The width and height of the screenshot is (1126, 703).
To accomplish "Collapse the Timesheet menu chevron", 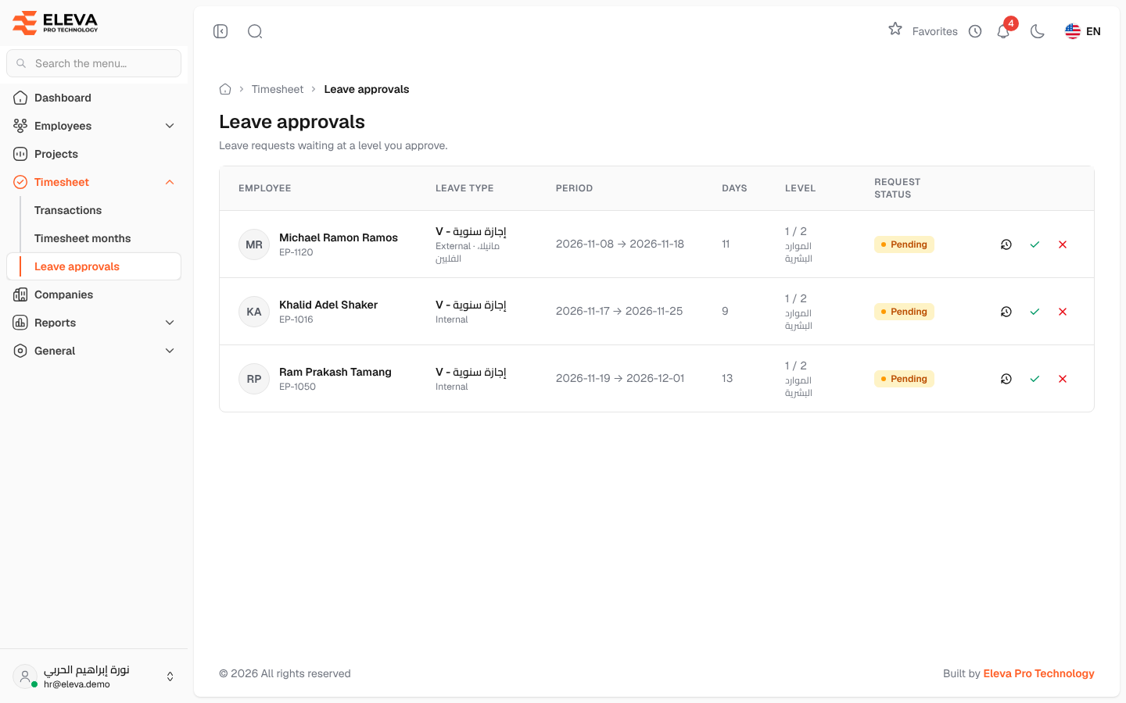I will tap(170, 182).
